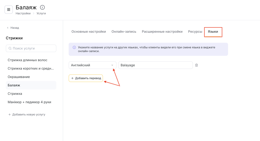
Task: Select the Стрижка длинных волос service
Action: click(x=27, y=60)
